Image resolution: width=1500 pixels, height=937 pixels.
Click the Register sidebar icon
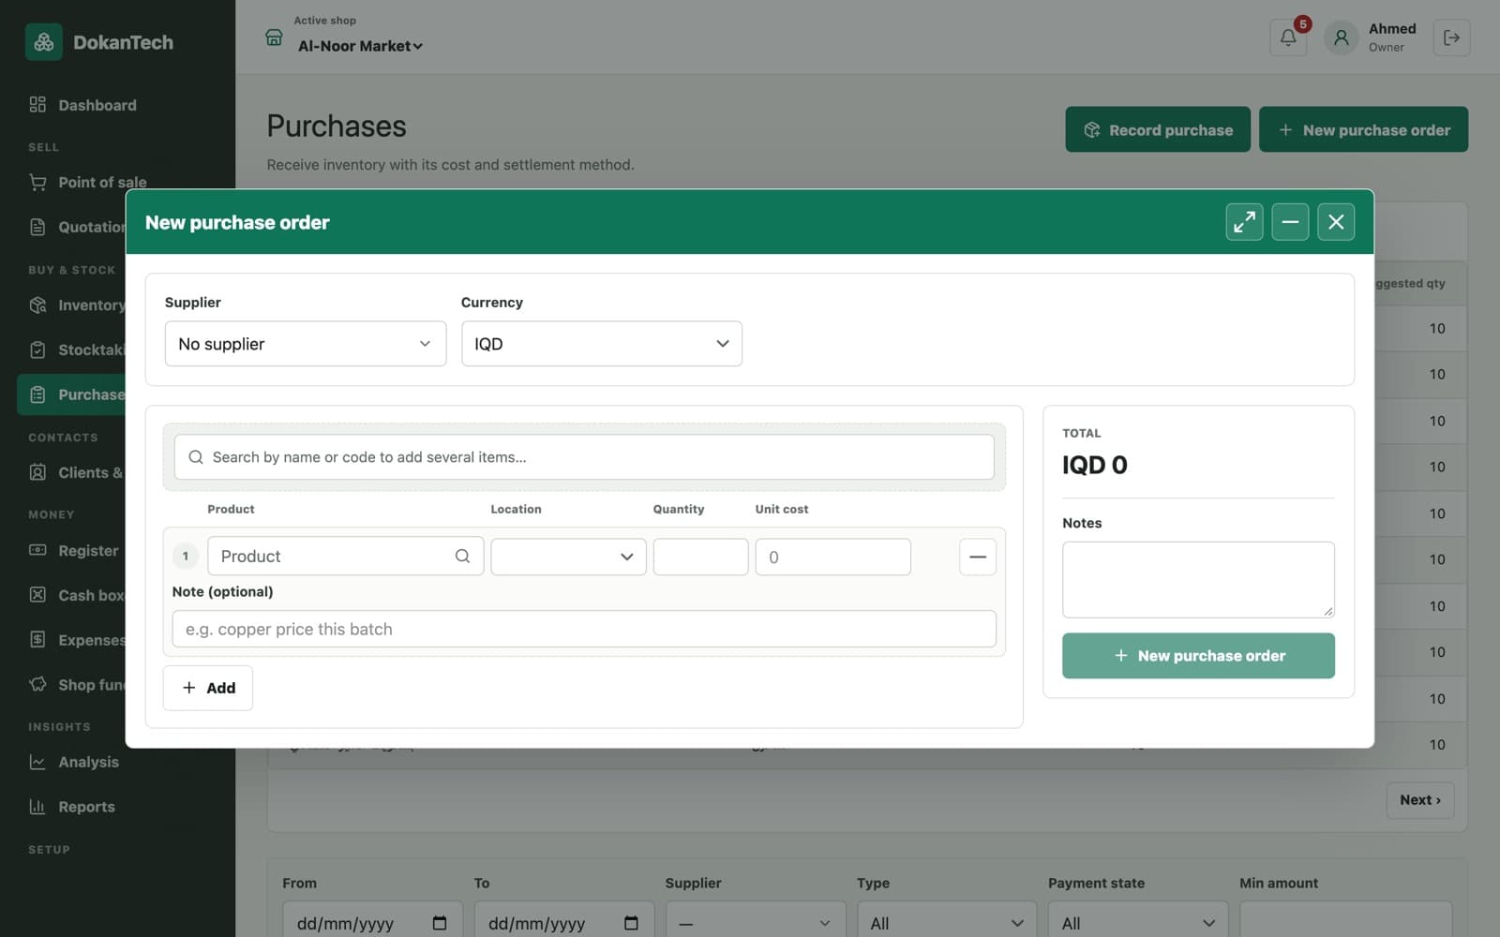pos(37,550)
